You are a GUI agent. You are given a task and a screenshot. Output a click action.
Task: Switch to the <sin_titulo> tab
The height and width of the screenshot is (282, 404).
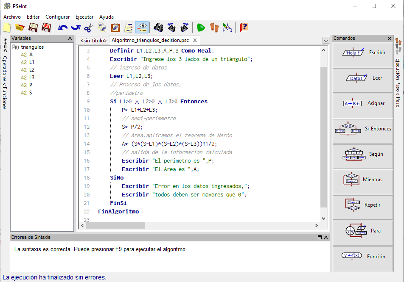(93, 40)
